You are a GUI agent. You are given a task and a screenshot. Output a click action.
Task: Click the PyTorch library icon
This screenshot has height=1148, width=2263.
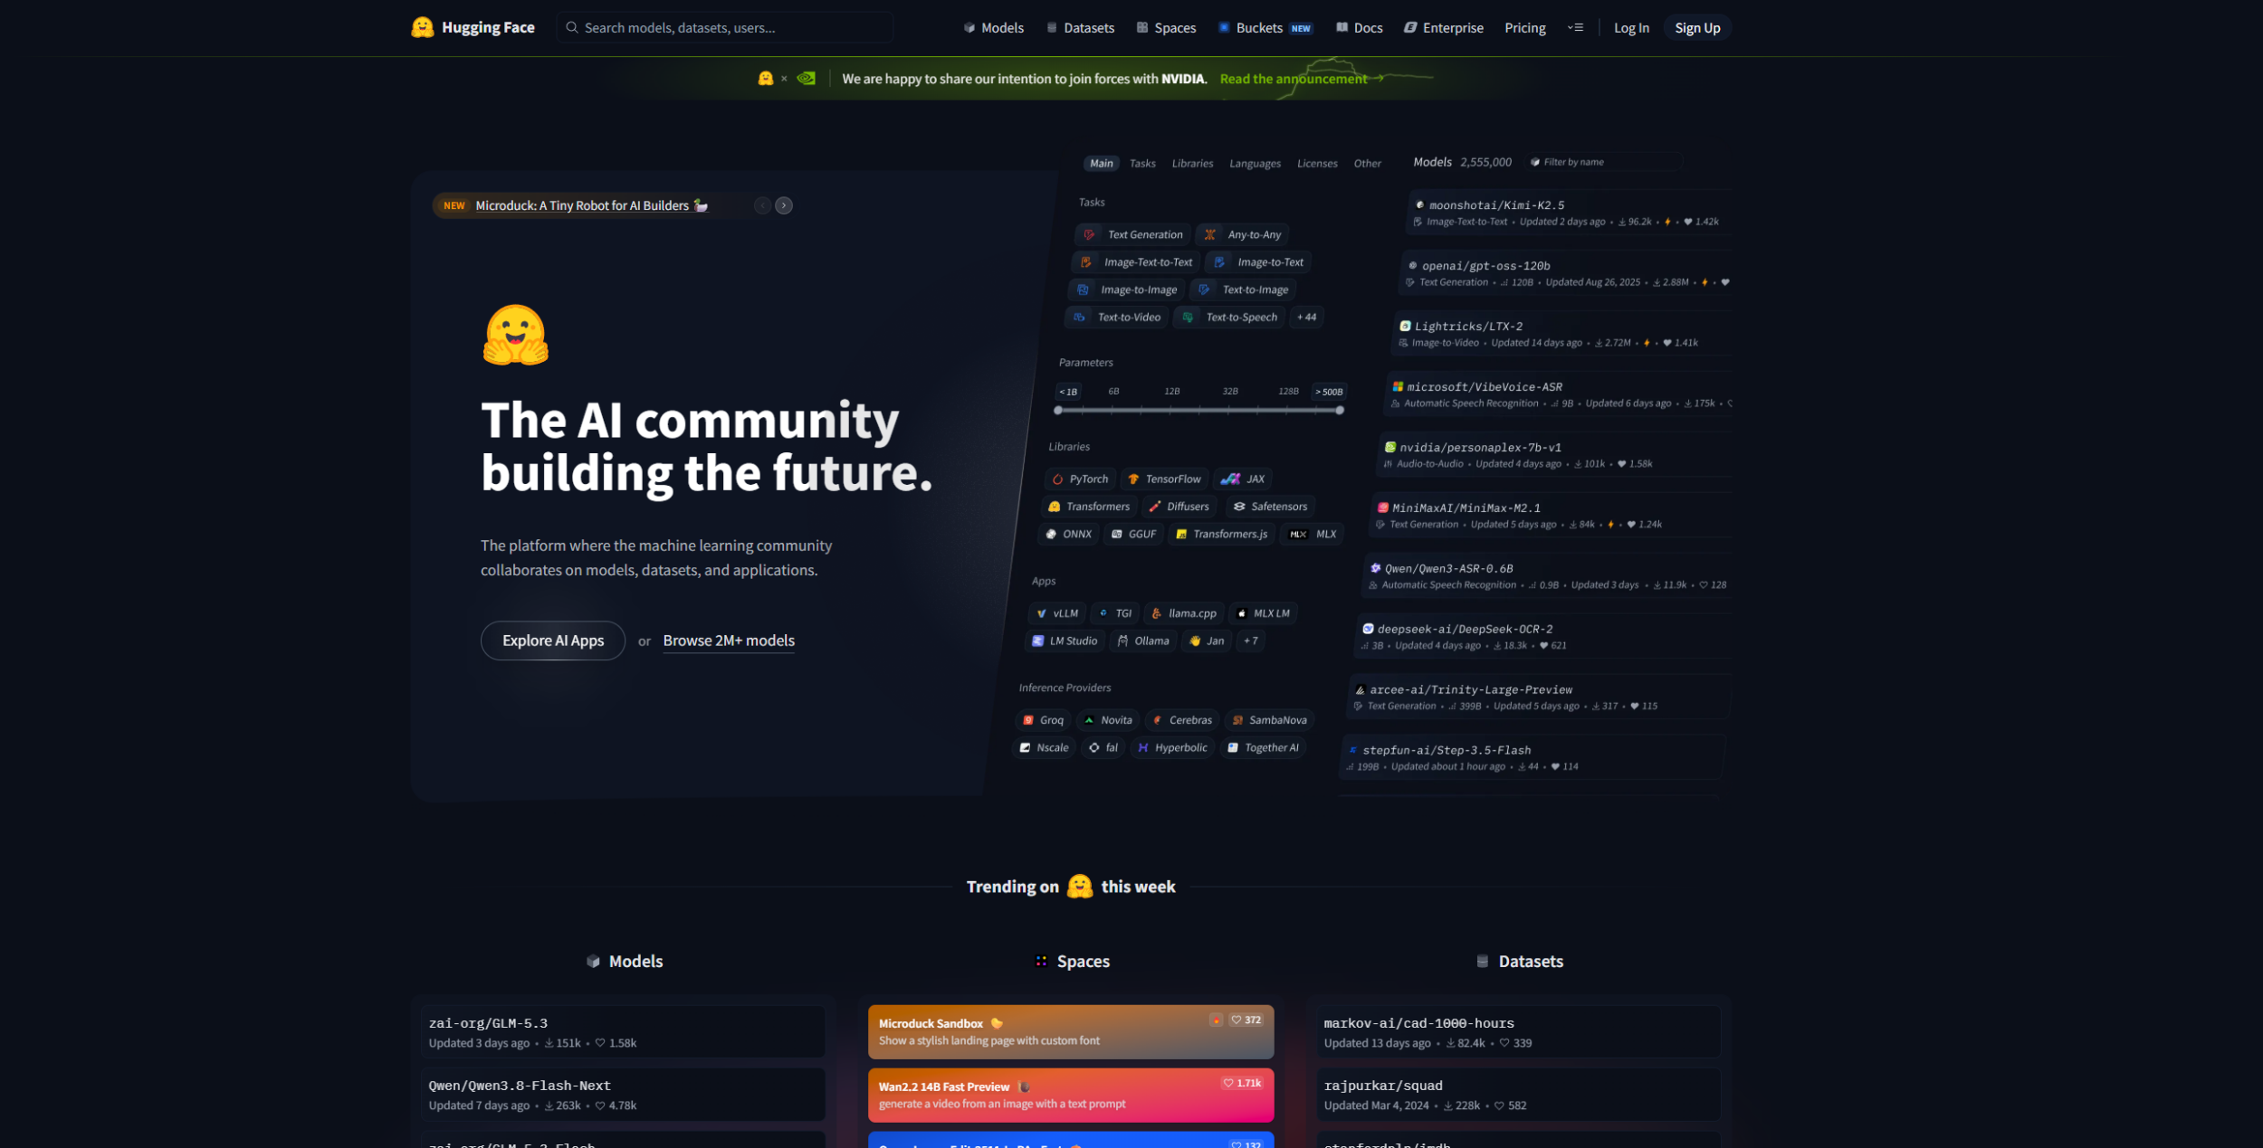click(x=1057, y=479)
